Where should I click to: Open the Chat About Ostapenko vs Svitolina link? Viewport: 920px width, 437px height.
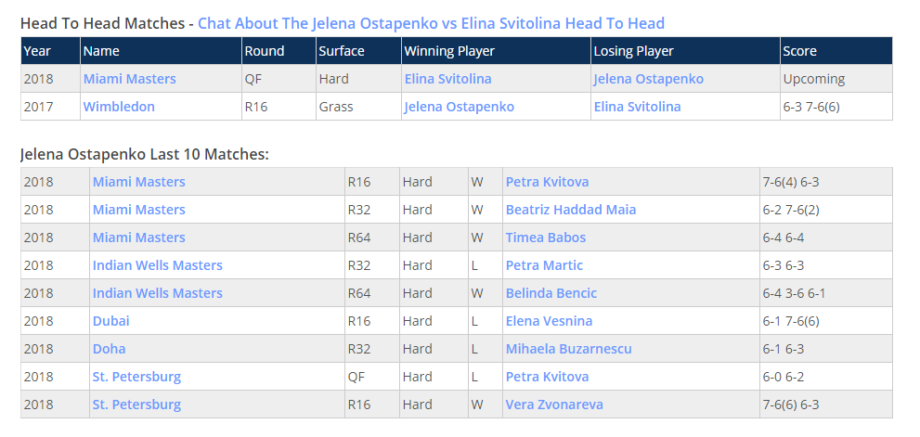tap(431, 23)
